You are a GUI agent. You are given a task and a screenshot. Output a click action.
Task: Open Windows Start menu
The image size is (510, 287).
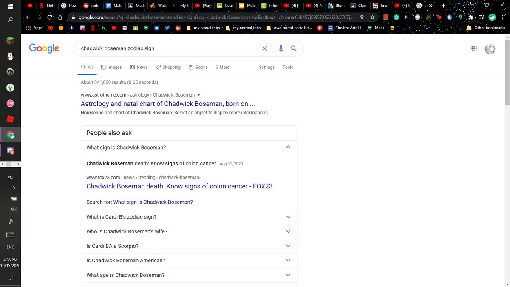(x=10, y=6)
